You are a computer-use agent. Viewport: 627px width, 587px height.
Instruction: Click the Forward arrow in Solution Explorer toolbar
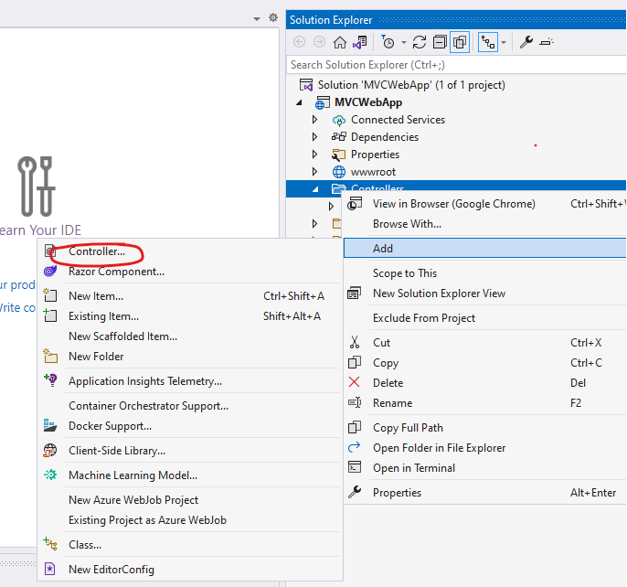point(319,42)
